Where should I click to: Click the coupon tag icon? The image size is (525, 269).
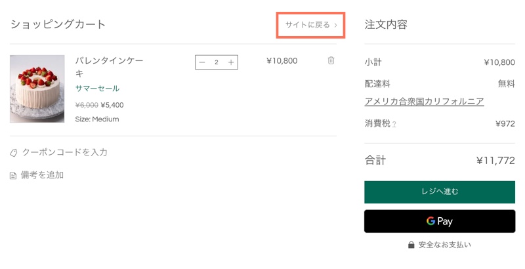coord(13,153)
